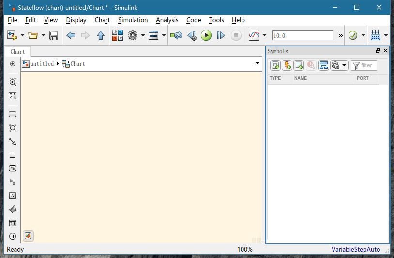Toggle the Model Browser side arrow
This screenshot has width=394, height=258.
click(13, 64)
